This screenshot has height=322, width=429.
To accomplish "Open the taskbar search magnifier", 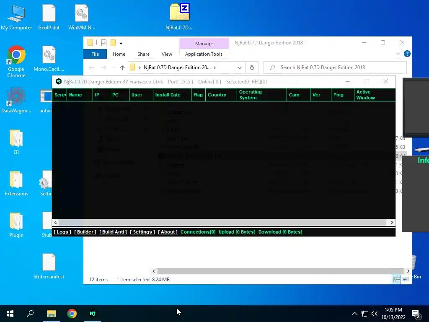I will (30, 314).
